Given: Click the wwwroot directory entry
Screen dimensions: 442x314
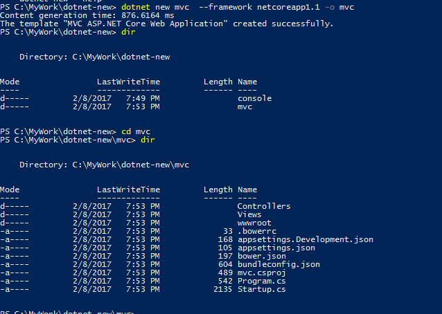Looking at the screenshot, I should (x=254, y=223).
